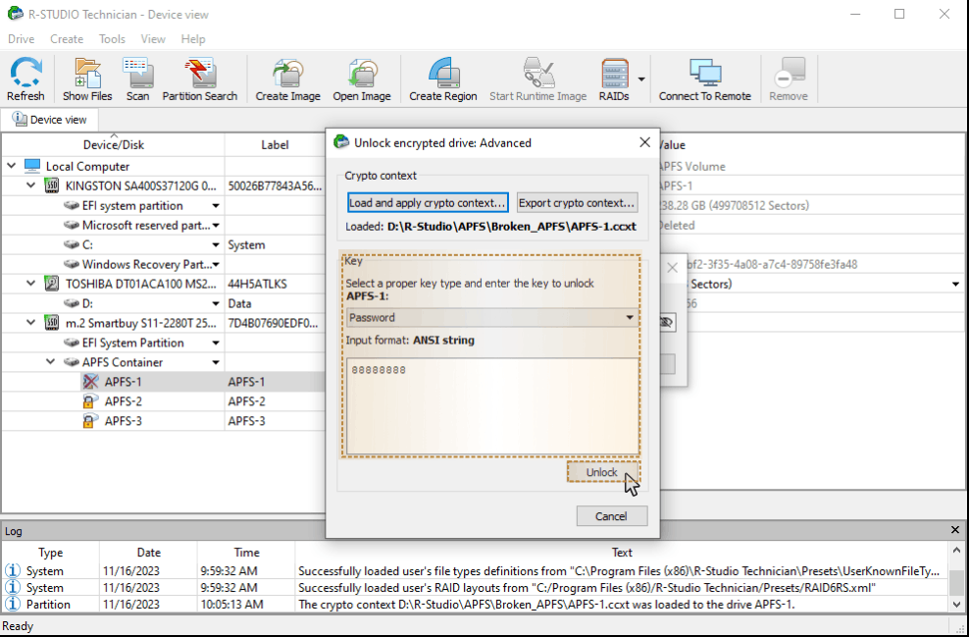Open the Password key type dropdown
This screenshot has height=637, width=969.
[x=630, y=317]
